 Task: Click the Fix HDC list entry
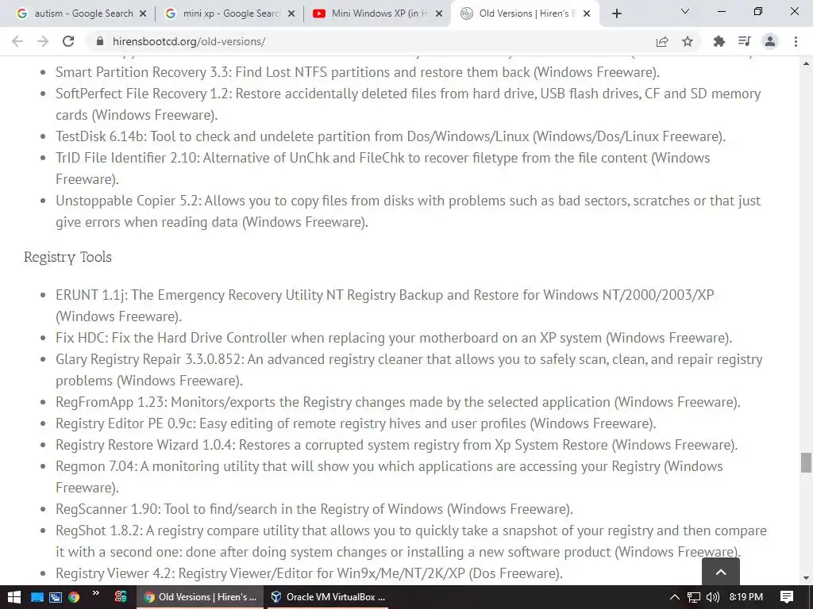394,338
